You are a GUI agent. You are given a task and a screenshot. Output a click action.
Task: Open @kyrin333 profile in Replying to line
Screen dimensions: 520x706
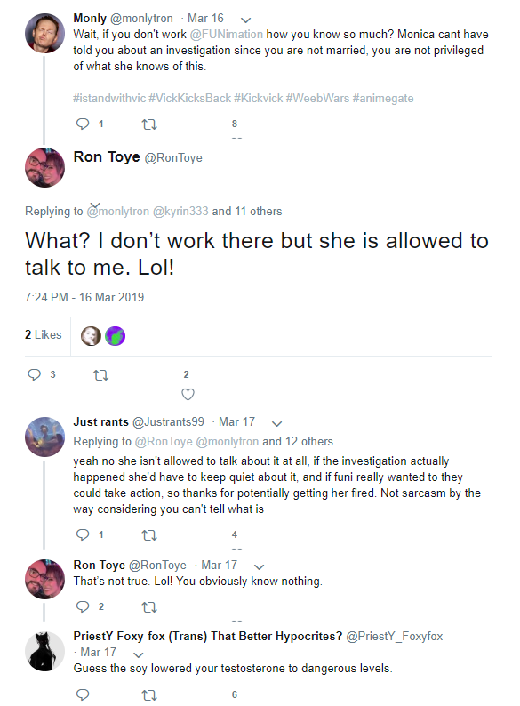[x=180, y=211]
